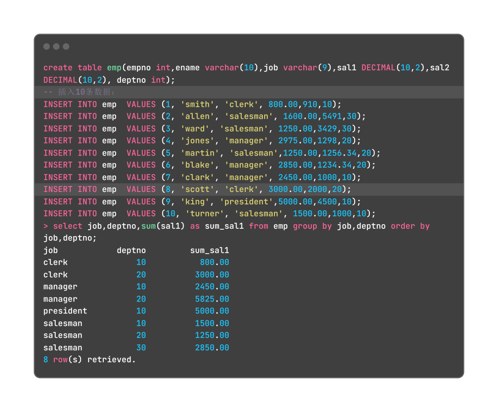
Task: Click the deptno column header
Action: pyautogui.click(x=131, y=250)
